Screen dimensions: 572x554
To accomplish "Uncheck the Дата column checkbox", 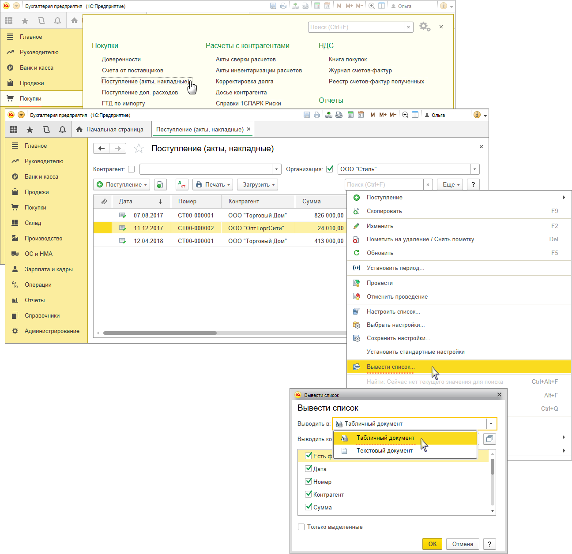I will click(x=309, y=469).
